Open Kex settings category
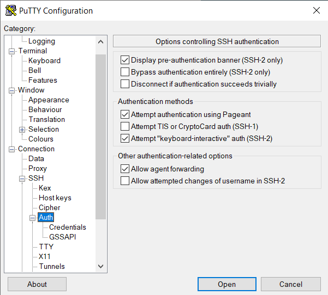Viewport: 328px width, 295px height. point(45,188)
